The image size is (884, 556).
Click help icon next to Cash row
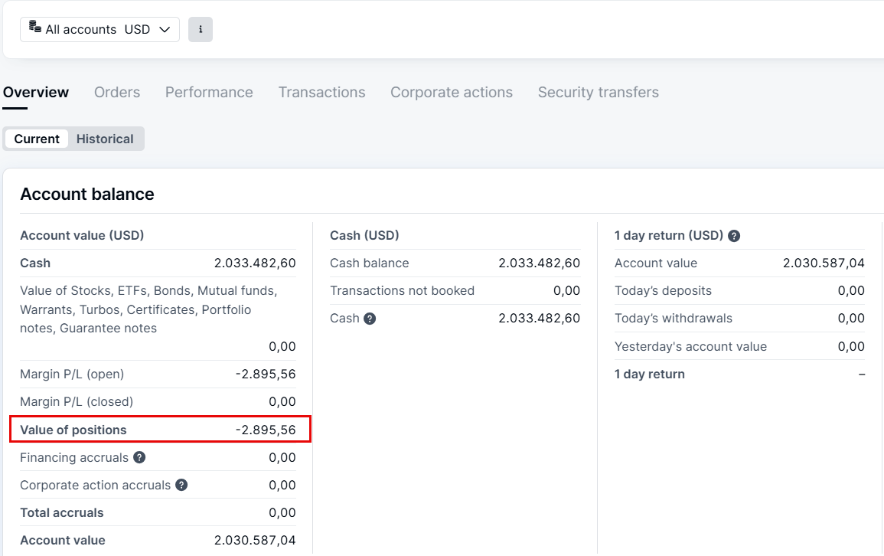click(x=370, y=318)
